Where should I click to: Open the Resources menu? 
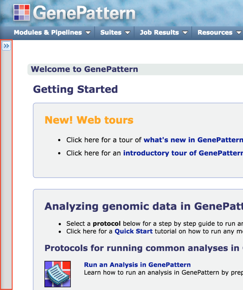tap(215, 33)
